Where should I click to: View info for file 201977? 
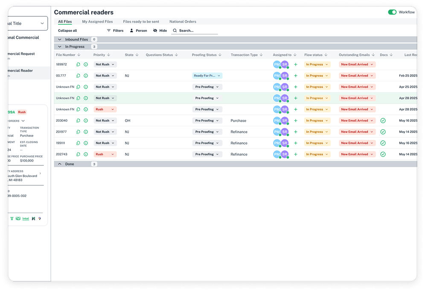coord(86,132)
